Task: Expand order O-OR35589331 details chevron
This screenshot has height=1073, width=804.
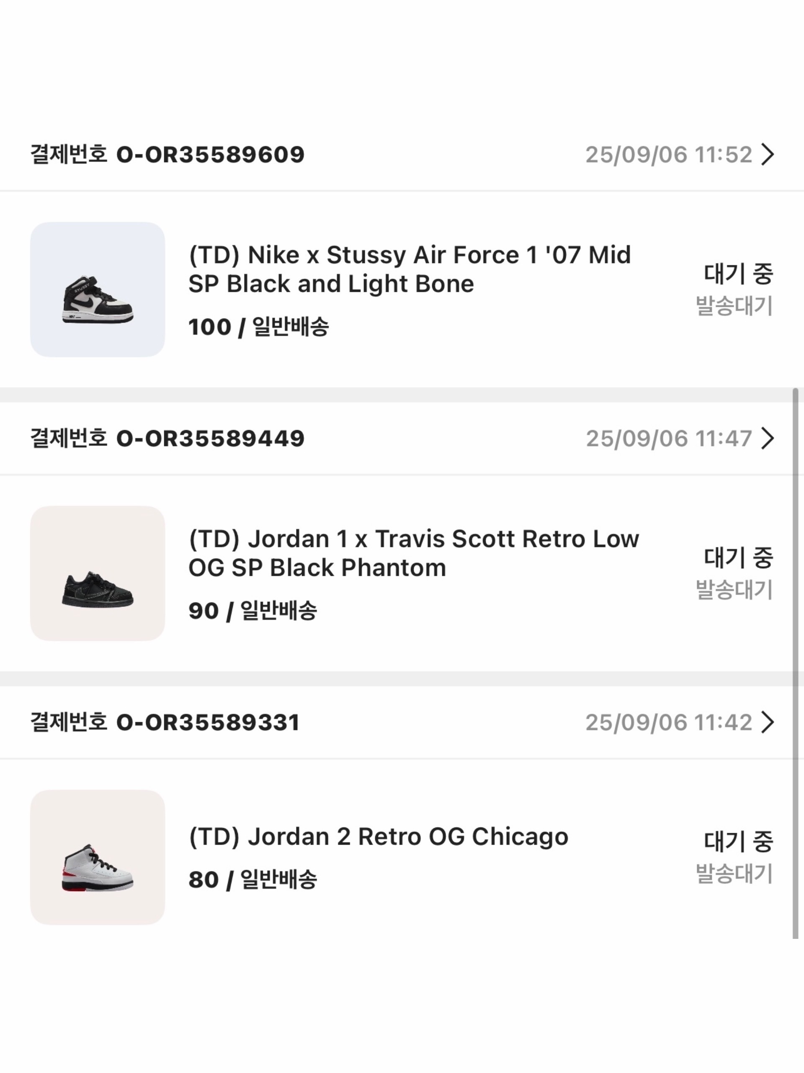Action: coord(767,722)
